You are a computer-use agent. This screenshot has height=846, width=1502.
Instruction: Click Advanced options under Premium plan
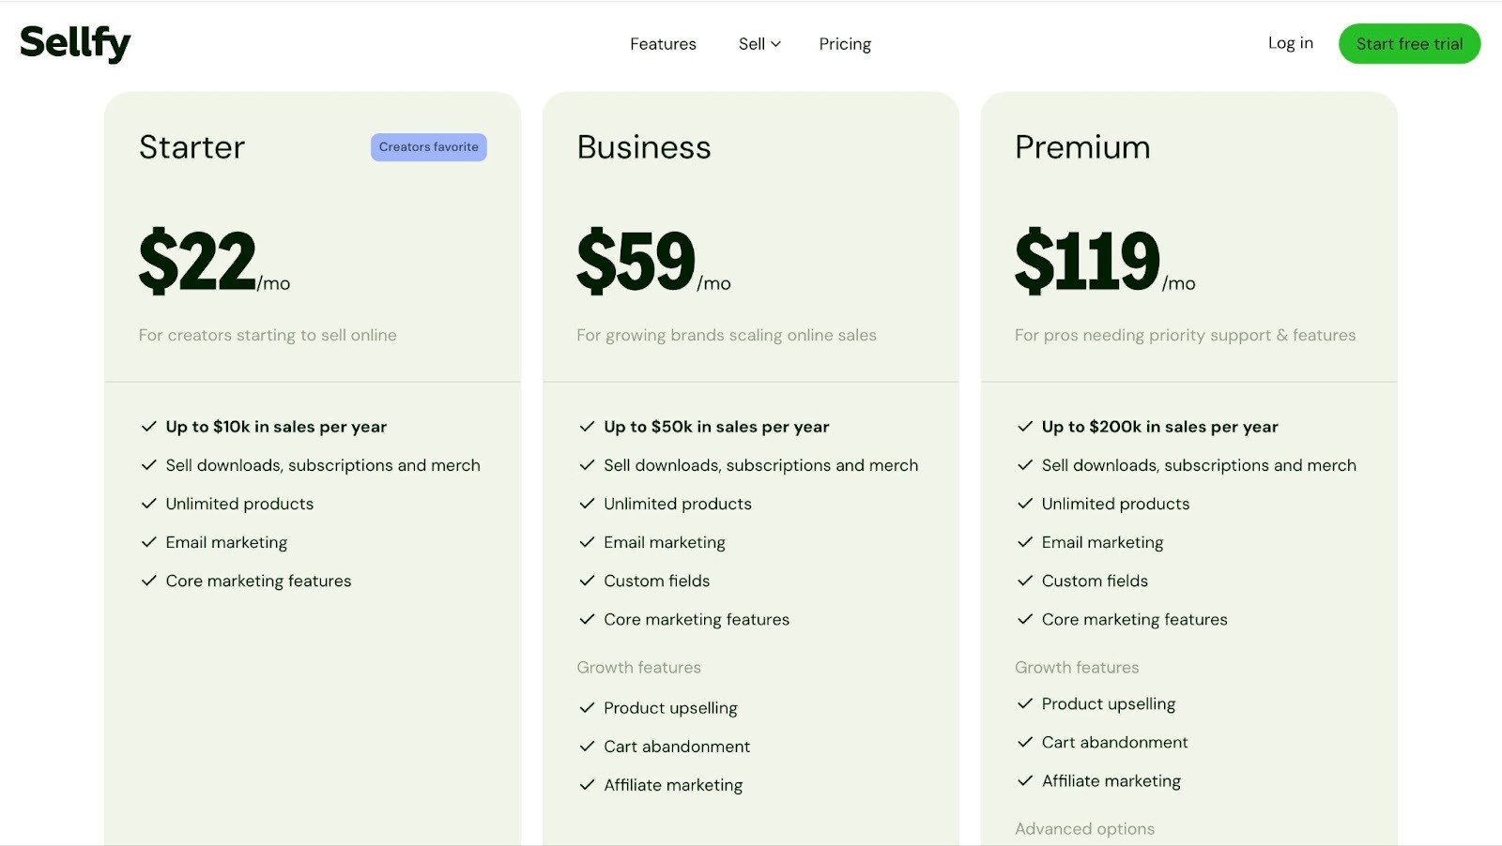[x=1083, y=829]
